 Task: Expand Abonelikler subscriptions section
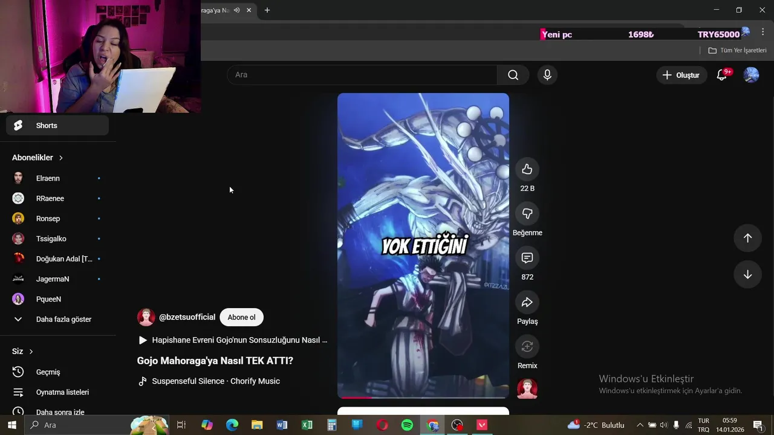click(x=37, y=158)
